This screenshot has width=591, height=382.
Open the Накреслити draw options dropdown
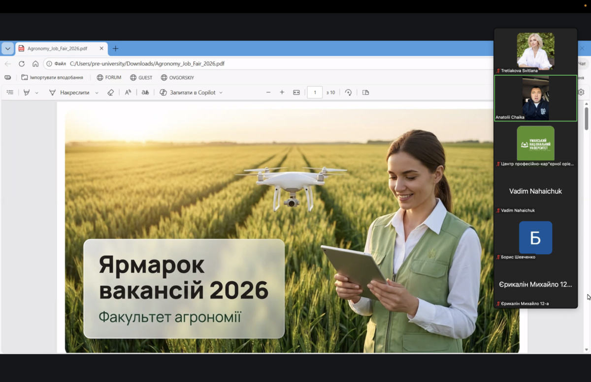[x=97, y=93]
